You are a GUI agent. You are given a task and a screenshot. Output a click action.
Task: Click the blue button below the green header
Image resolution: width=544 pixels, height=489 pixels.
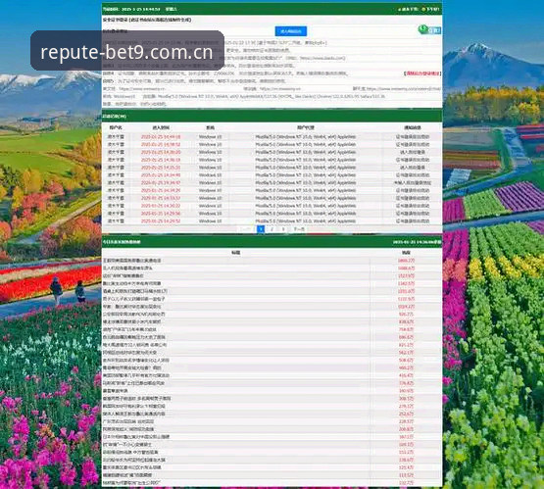tap(291, 31)
